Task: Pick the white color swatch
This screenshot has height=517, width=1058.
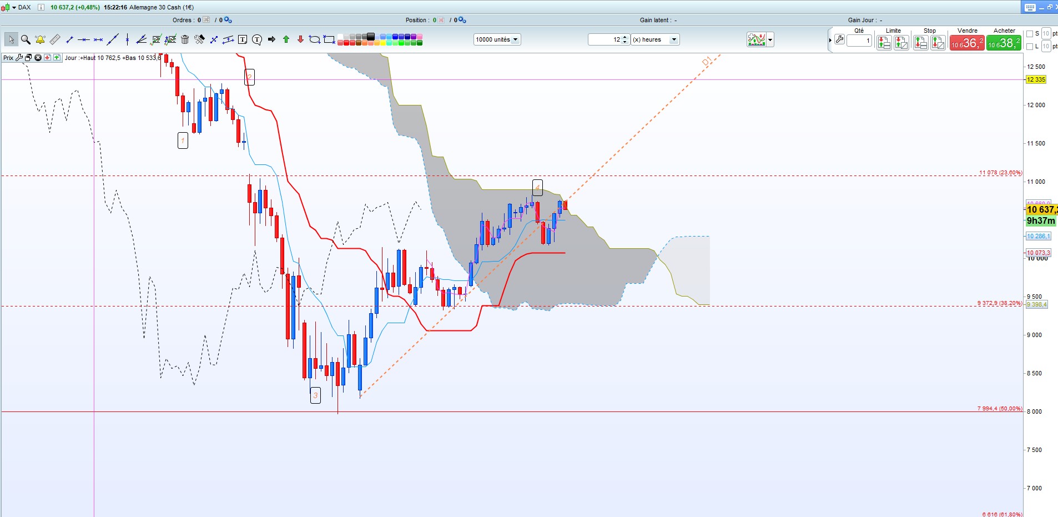Action: point(340,37)
